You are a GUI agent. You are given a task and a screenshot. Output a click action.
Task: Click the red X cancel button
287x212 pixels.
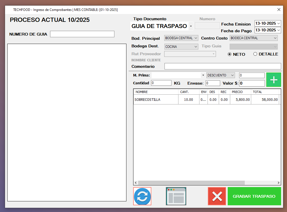point(217,196)
